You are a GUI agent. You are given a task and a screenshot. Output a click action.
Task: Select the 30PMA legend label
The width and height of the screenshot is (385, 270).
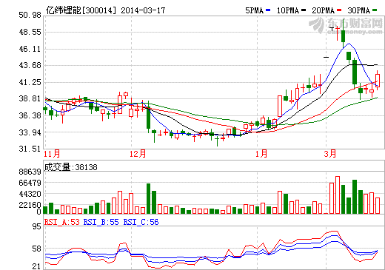(x=359, y=10)
